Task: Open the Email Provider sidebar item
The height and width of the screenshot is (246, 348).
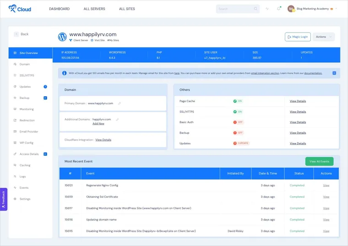Action: click(30, 131)
